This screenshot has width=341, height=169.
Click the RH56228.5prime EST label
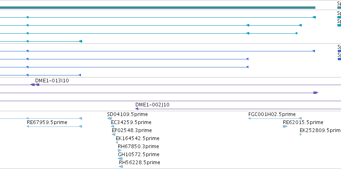139,163
